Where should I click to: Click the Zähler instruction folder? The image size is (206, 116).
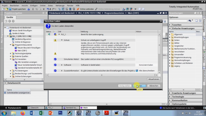[177, 43]
